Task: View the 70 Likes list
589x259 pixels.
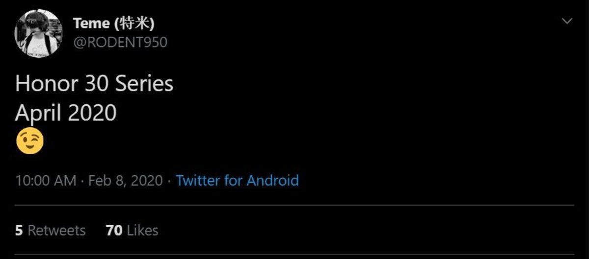Action: click(x=132, y=230)
